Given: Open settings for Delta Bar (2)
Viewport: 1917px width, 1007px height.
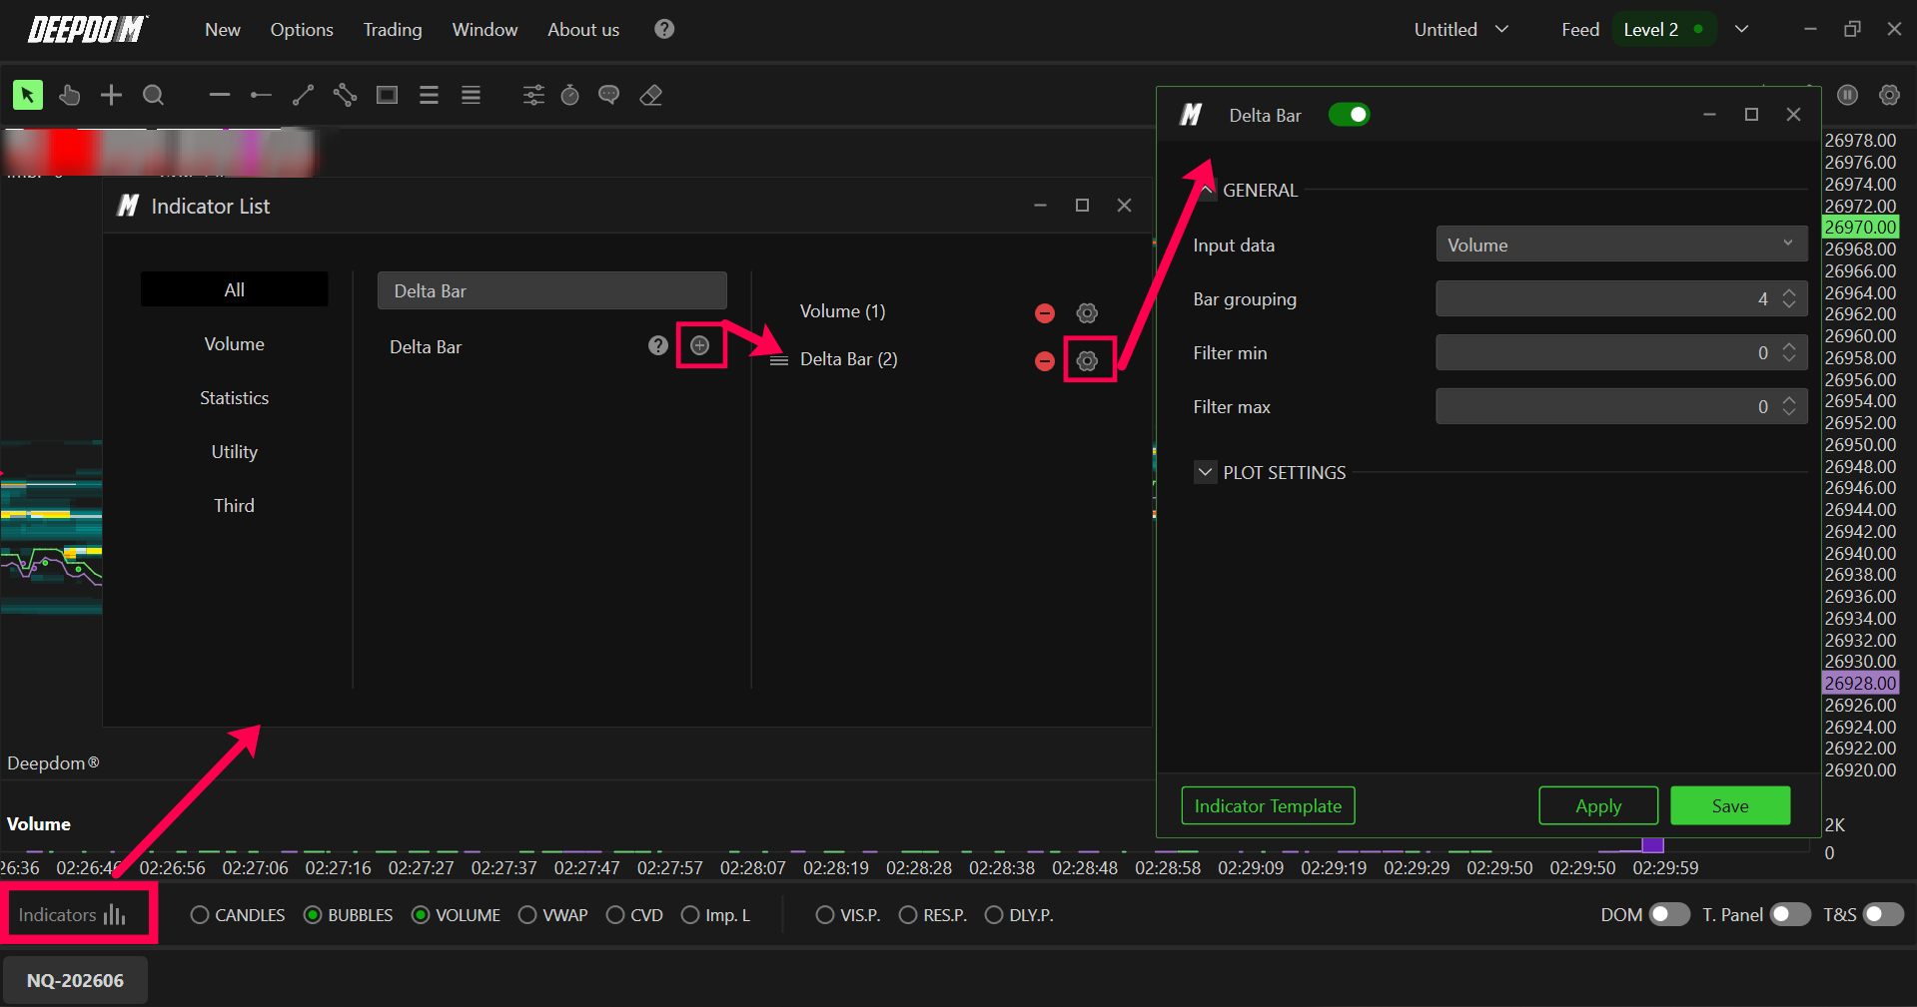Looking at the screenshot, I should point(1087,360).
